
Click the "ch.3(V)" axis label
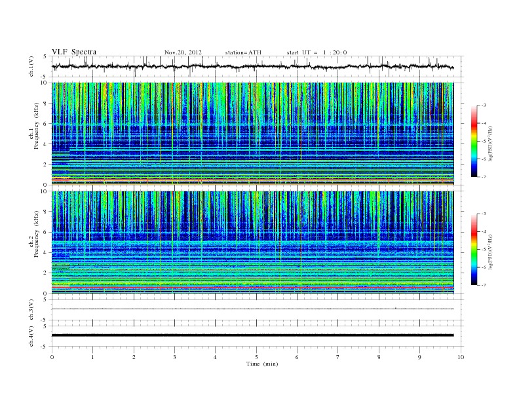click(x=31, y=310)
